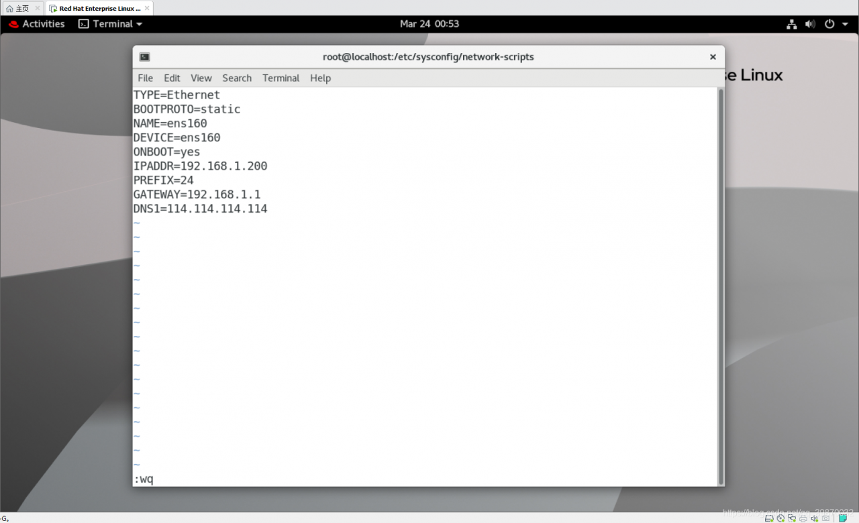Screen dimensions: 859x523
Task: Open the Edit menu
Action: pyautogui.click(x=172, y=78)
